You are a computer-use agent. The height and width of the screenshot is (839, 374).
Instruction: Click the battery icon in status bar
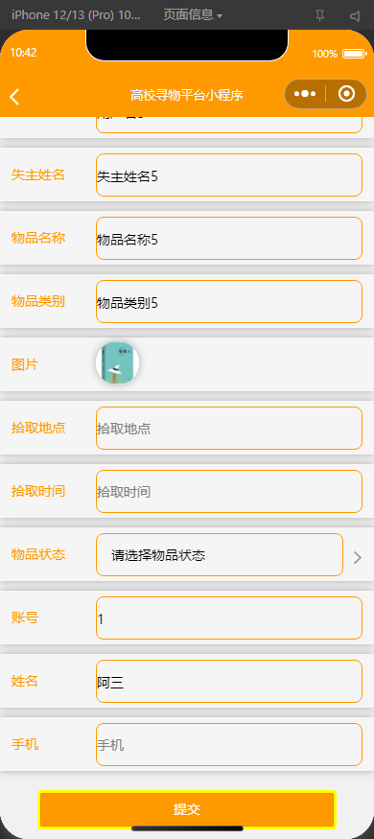click(354, 54)
